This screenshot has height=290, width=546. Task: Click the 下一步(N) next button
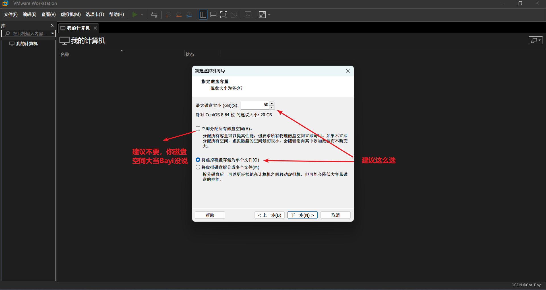pyautogui.click(x=303, y=215)
